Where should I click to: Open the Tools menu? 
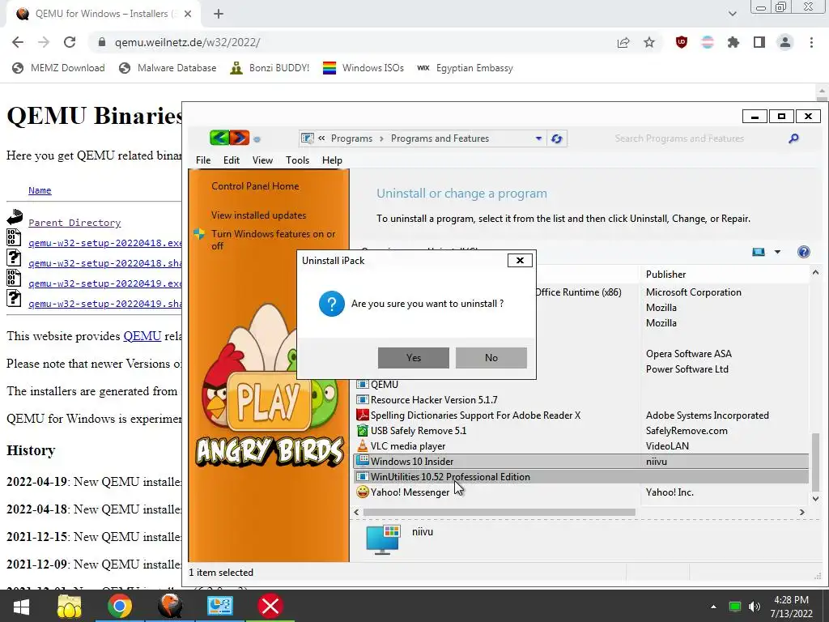pyautogui.click(x=297, y=160)
